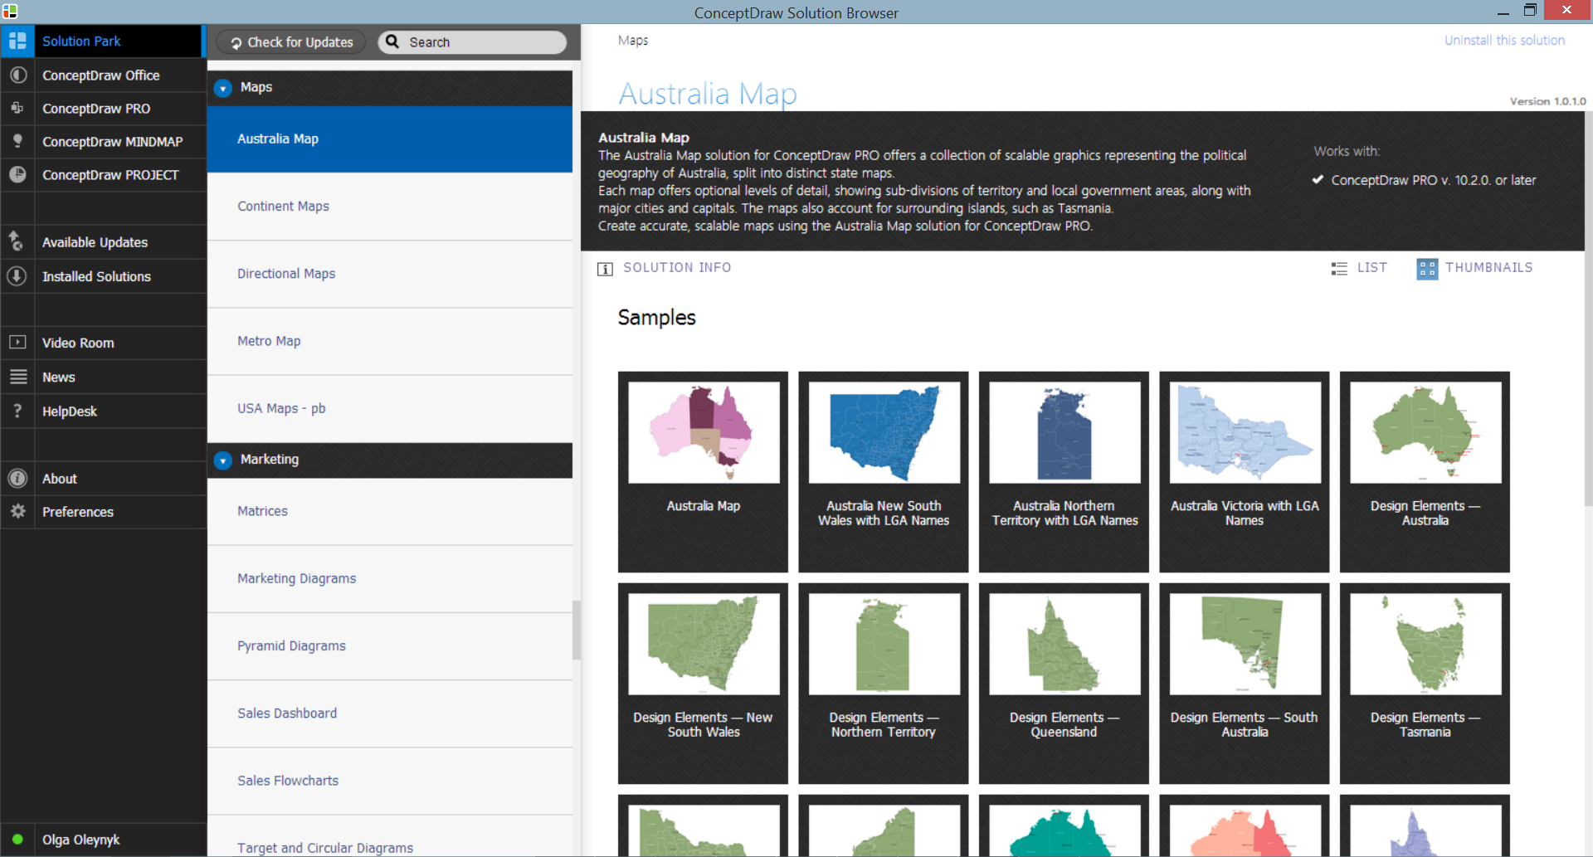The image size is (1593, 857).
Task: Open Design Elements — Australia sample
Action: 1425,471
